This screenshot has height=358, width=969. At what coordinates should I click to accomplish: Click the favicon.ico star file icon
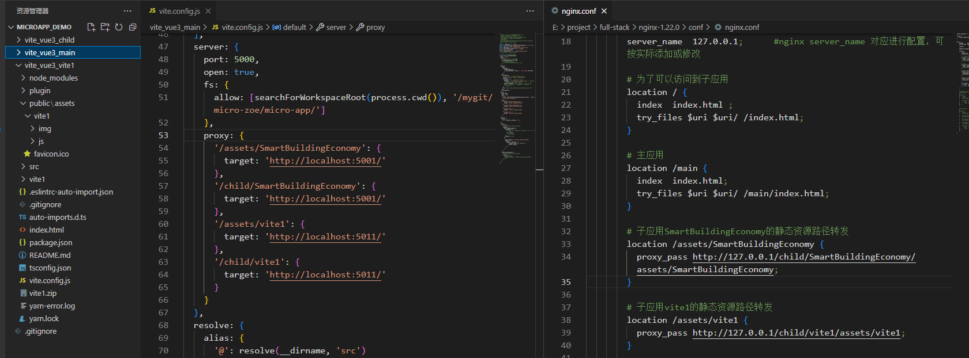coord(27,154)
